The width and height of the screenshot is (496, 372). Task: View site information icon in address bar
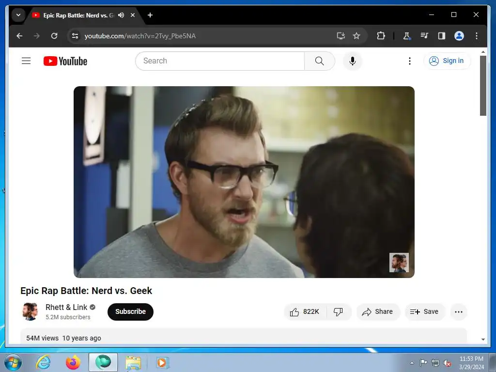point(75,36)
